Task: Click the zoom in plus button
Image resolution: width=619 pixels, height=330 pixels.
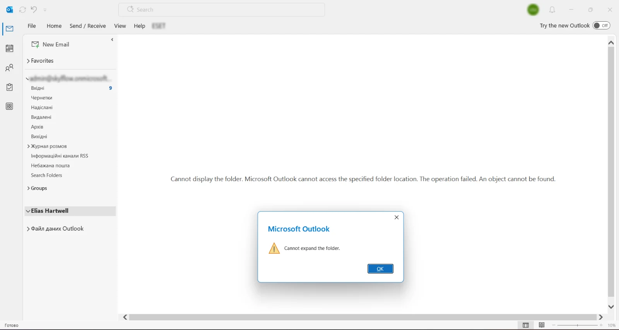Action: tap(601, 325)
